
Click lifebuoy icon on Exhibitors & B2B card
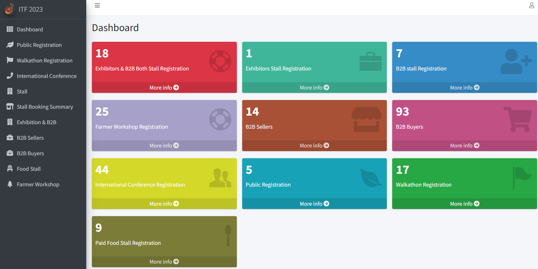click(220, 61)
